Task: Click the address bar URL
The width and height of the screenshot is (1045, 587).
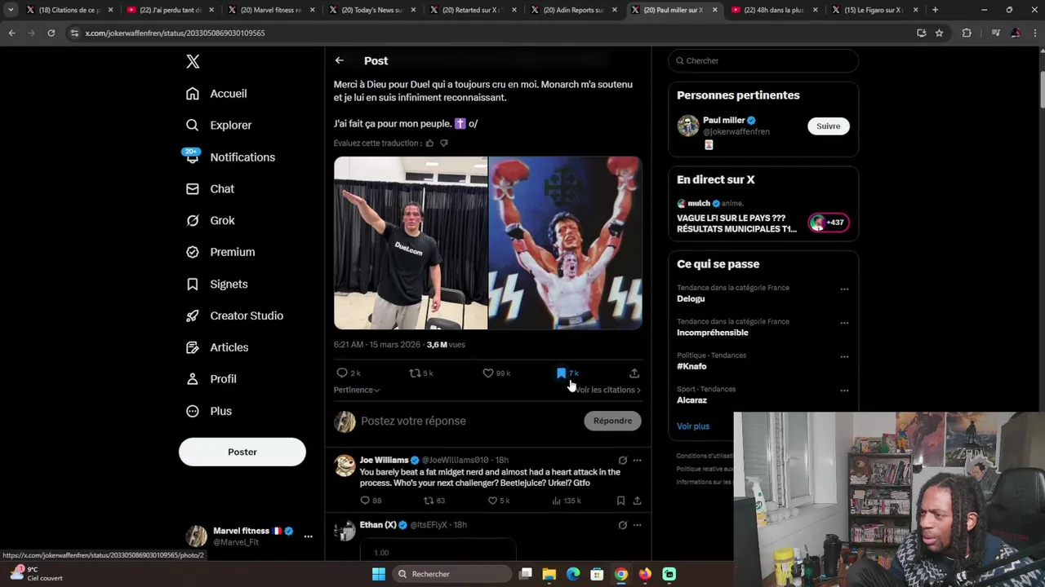Action: [x=175, y=33]
